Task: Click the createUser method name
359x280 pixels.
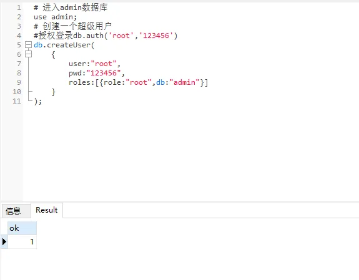Action: (x=69, y=45)
